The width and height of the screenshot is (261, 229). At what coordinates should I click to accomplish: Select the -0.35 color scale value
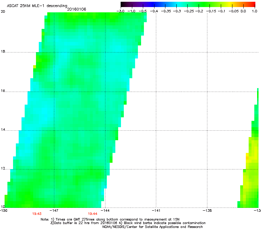tap(165, 11)
